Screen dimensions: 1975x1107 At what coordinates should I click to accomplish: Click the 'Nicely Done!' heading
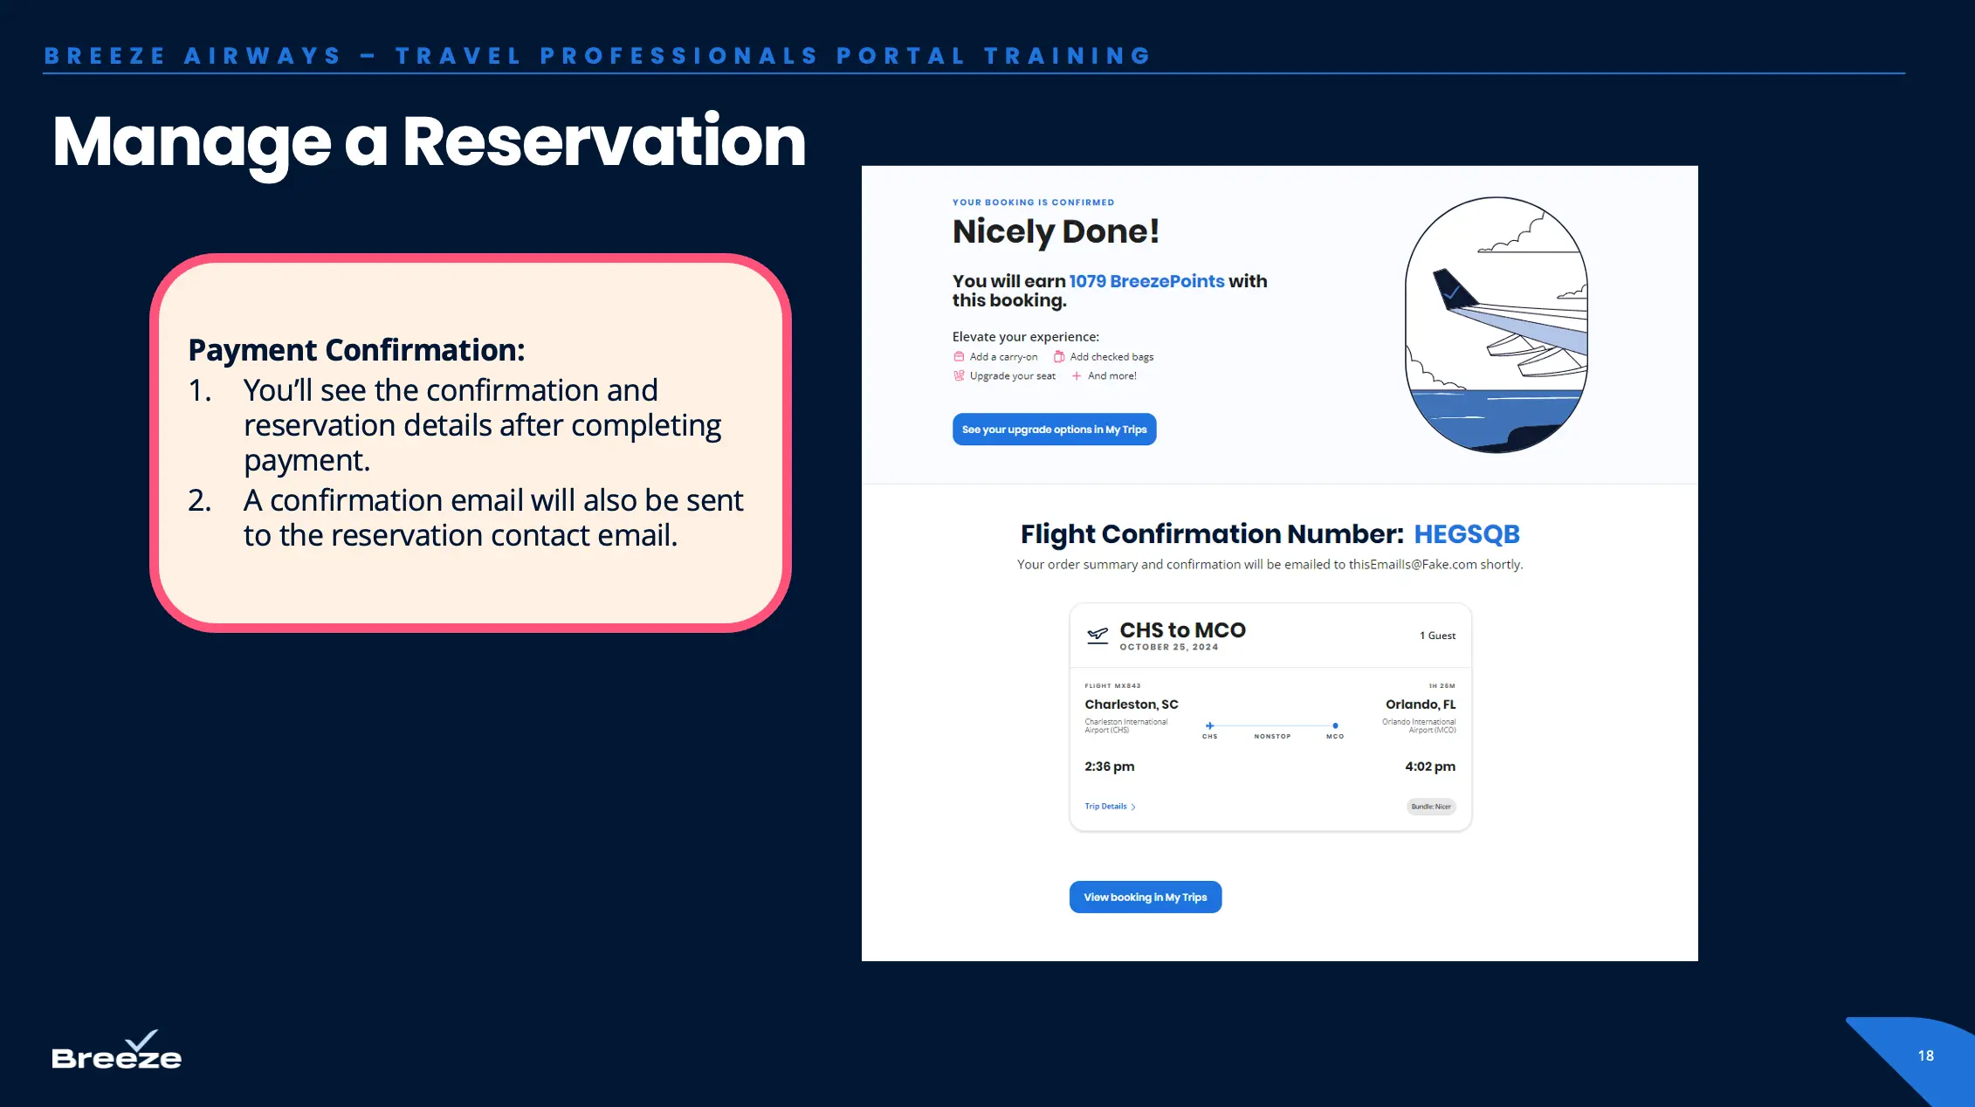click(1056, 231)
